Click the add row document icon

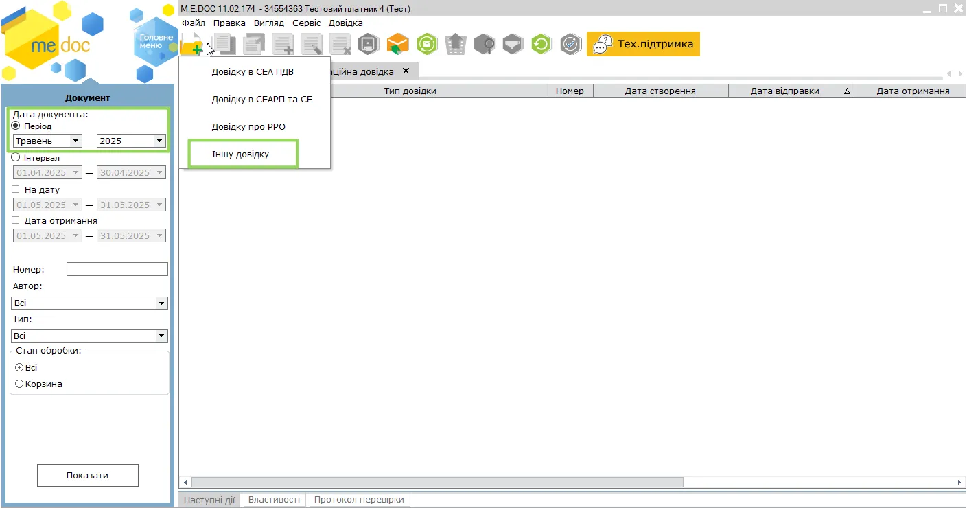pyautogui.click(x=283, y=45)
